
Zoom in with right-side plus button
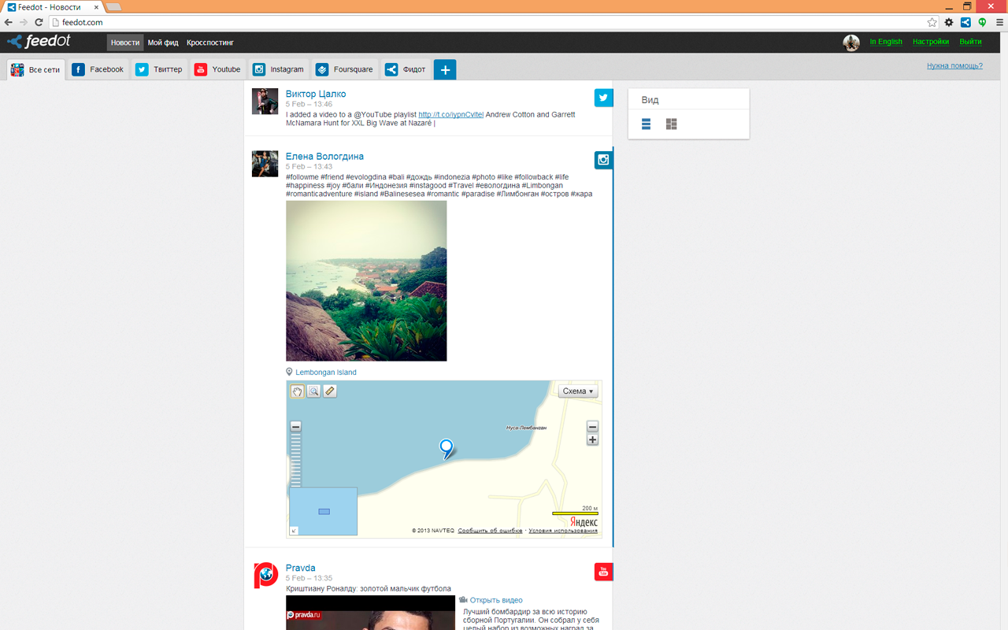point(592,439)
